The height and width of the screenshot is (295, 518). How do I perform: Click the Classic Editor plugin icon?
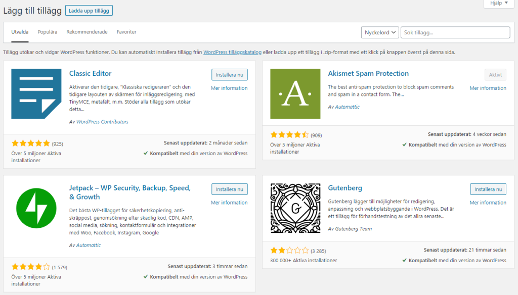pyautogui.click(x=36, y=94)
